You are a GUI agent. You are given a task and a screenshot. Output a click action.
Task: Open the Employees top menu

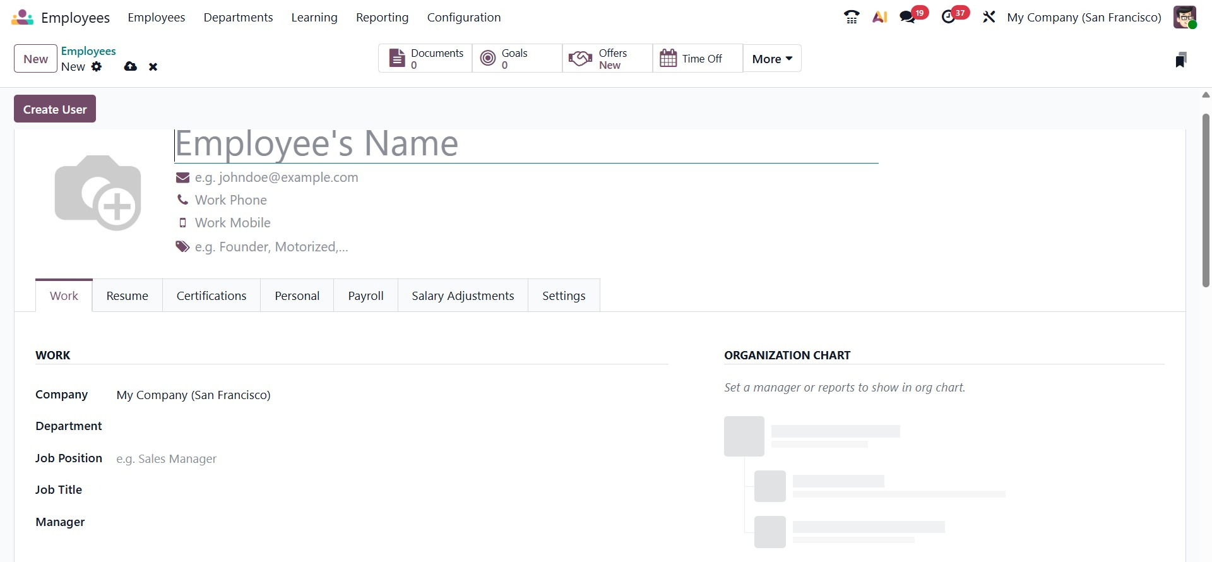157,18
